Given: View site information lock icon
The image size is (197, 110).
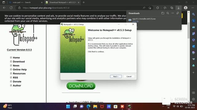Looking at the screenshot, I should (x=19, y=8).
